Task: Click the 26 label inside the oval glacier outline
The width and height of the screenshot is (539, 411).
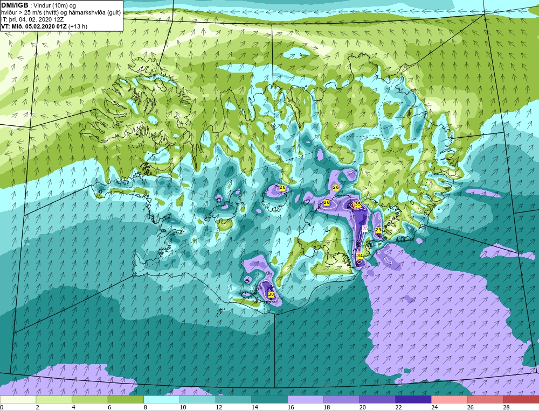Action: click(x=282, y=187)
